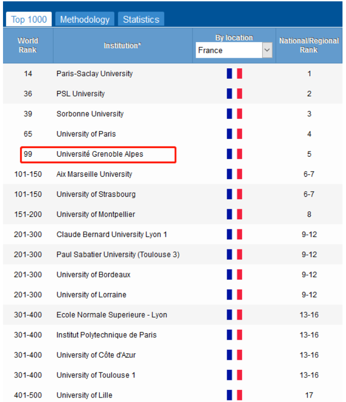Click French flag in Ecole Normale Superieure row

tap(234, 315)
